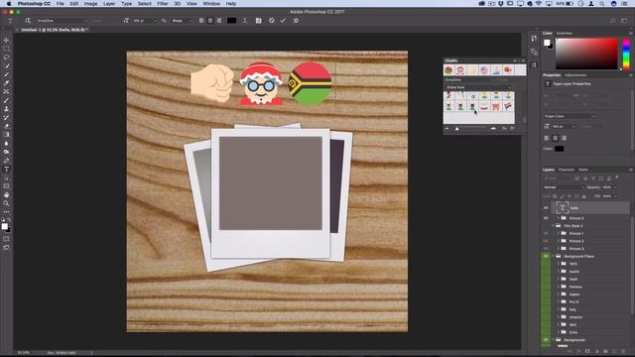
Task: Cancel current text edits
Action: click(271, 21)
